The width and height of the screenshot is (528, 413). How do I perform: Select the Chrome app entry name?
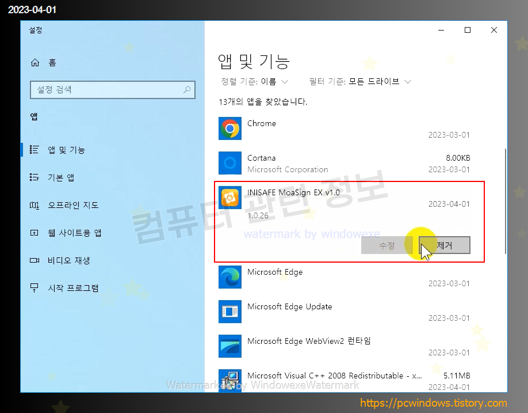[261, 123]
